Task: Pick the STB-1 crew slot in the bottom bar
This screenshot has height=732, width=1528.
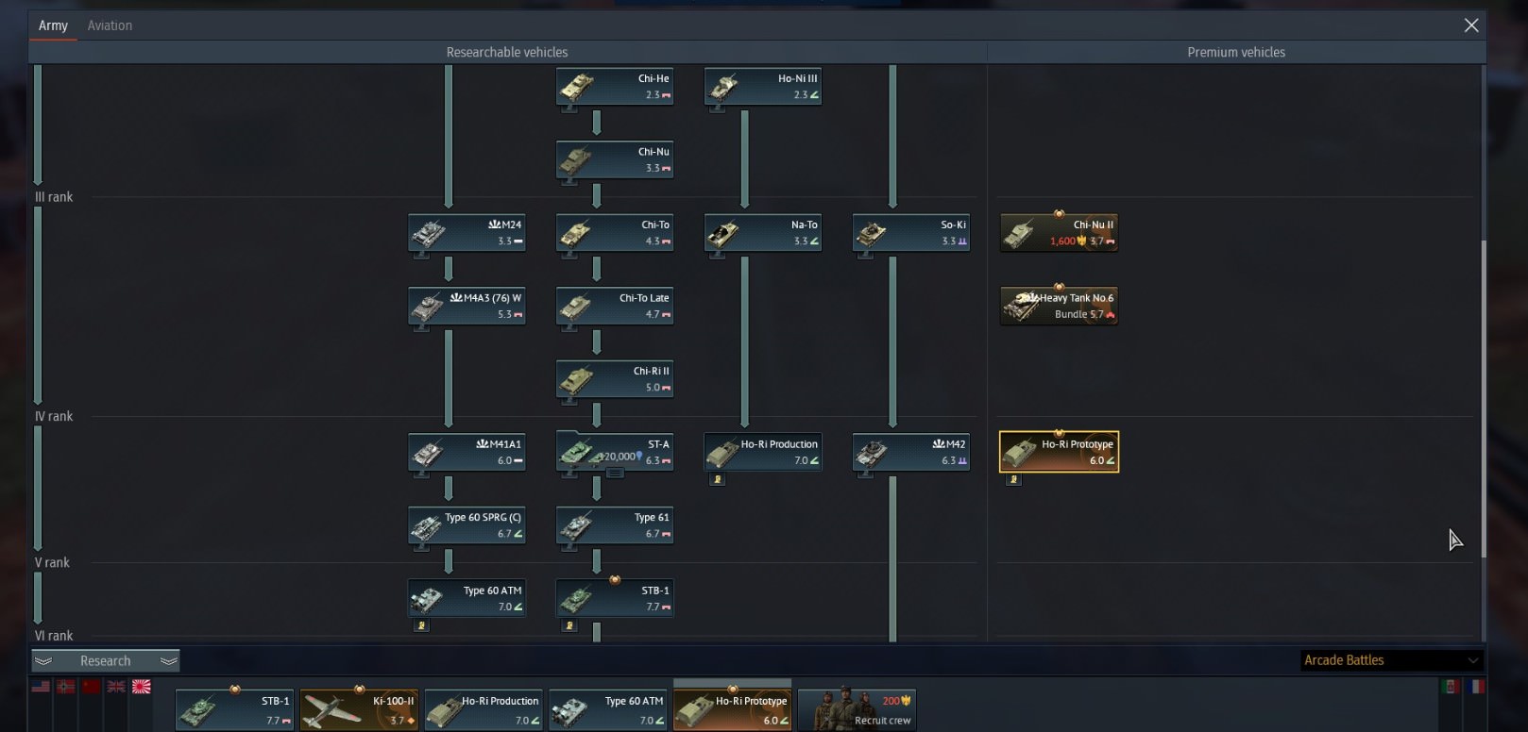Action: point(234,709)
